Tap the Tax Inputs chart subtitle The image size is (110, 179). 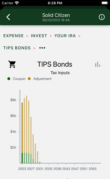pyautogui.click(x=60, y=73)
